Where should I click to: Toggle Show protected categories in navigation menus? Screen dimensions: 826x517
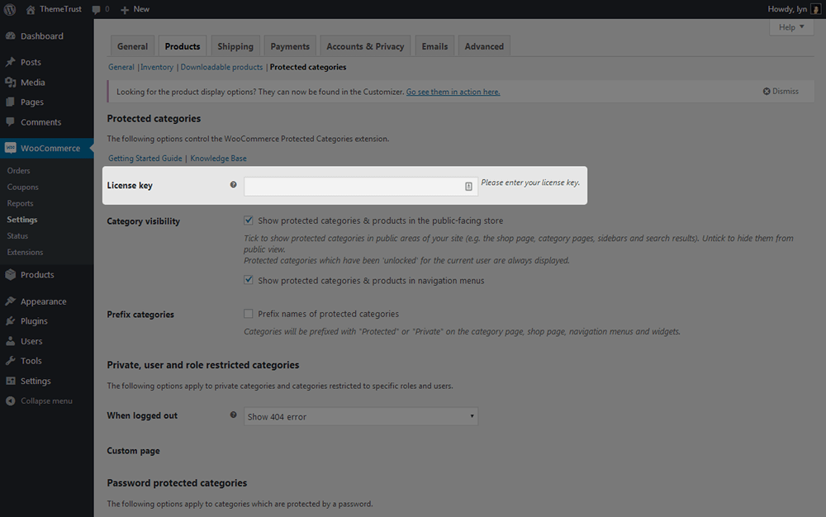point(248,280)
